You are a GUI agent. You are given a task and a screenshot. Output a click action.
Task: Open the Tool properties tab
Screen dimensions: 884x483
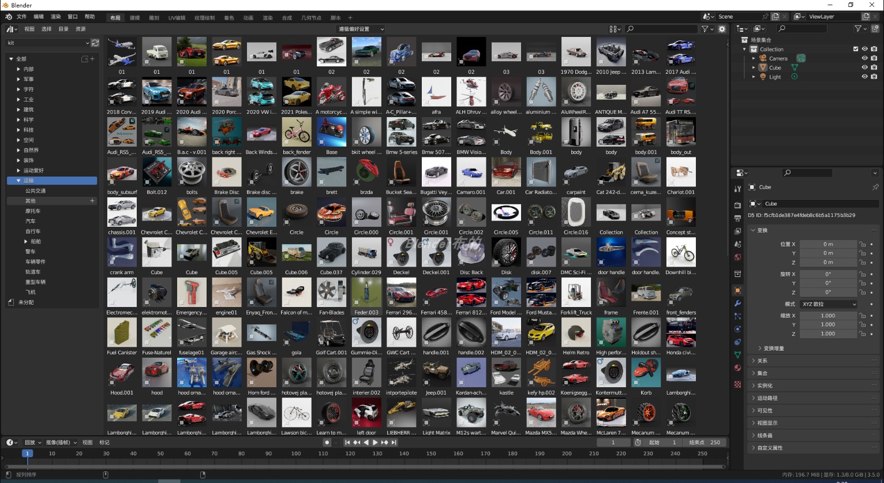click(737, 189)
